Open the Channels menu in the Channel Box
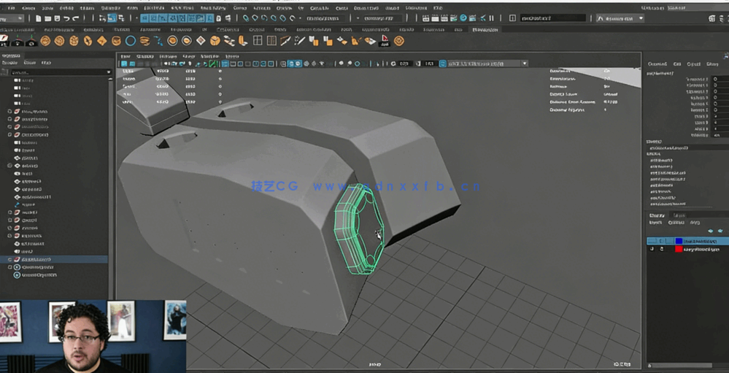 pyautogui.click(x=657, y=64)
